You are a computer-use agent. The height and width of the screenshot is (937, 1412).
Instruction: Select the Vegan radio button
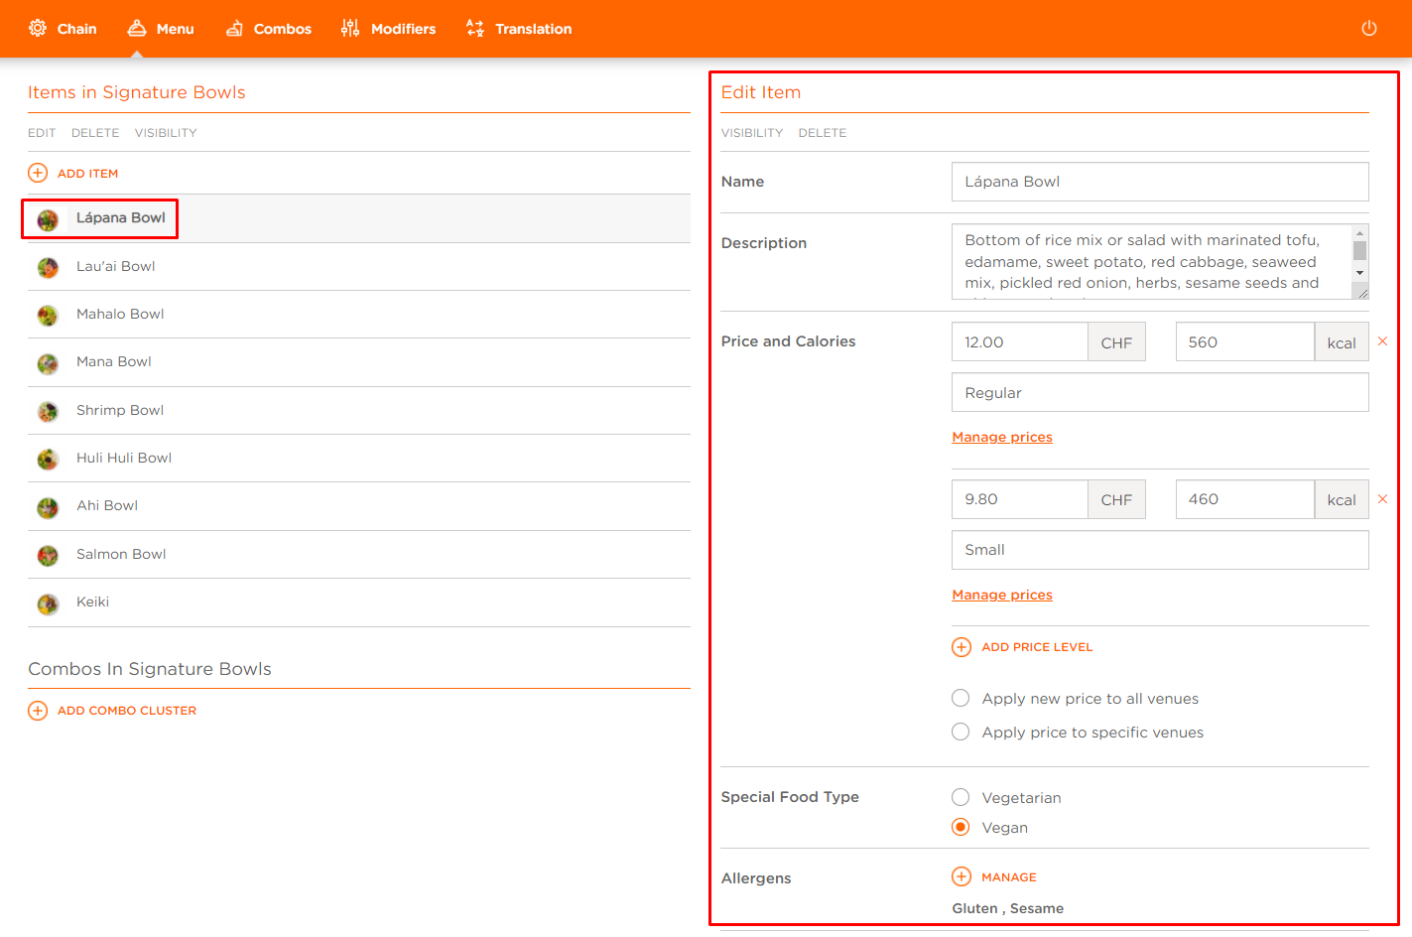(961, 827)
